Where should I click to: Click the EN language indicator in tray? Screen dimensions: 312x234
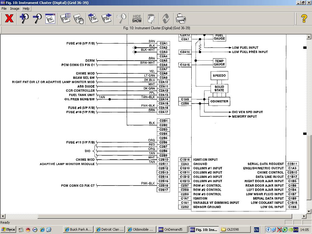coord(256,229)
